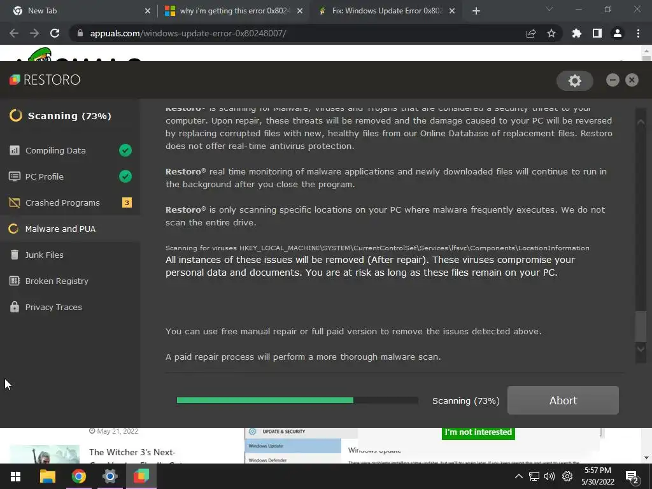Viewport: 652px width, 489px height.
Task: Click the Broken Registry icon
Action: (14, 281)
